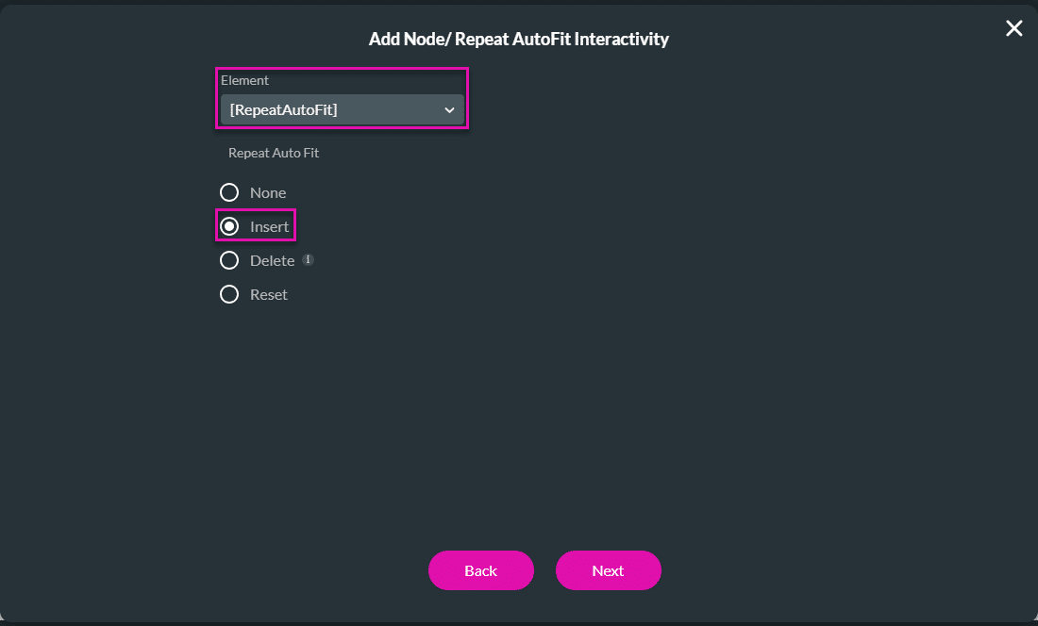The image size is (1038, 626).
Task: Click the info icon next to Delete
Action: (x=307, y=259)
